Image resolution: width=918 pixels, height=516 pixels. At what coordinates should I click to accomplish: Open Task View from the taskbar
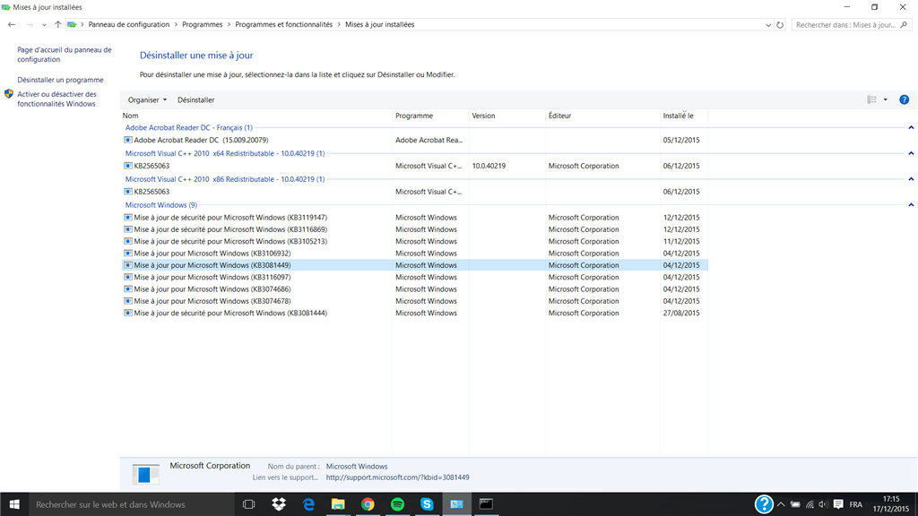click(x=249, y=504)
